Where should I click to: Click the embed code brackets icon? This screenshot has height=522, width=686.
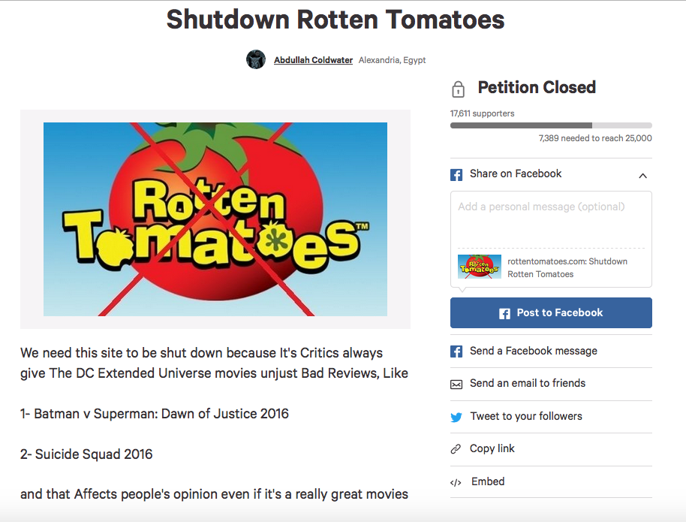click(x=456, y=482)
